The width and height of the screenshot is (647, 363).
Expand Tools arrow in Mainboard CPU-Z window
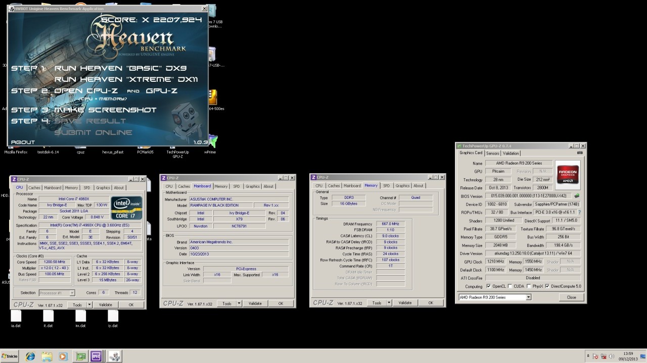click(239, 303)
